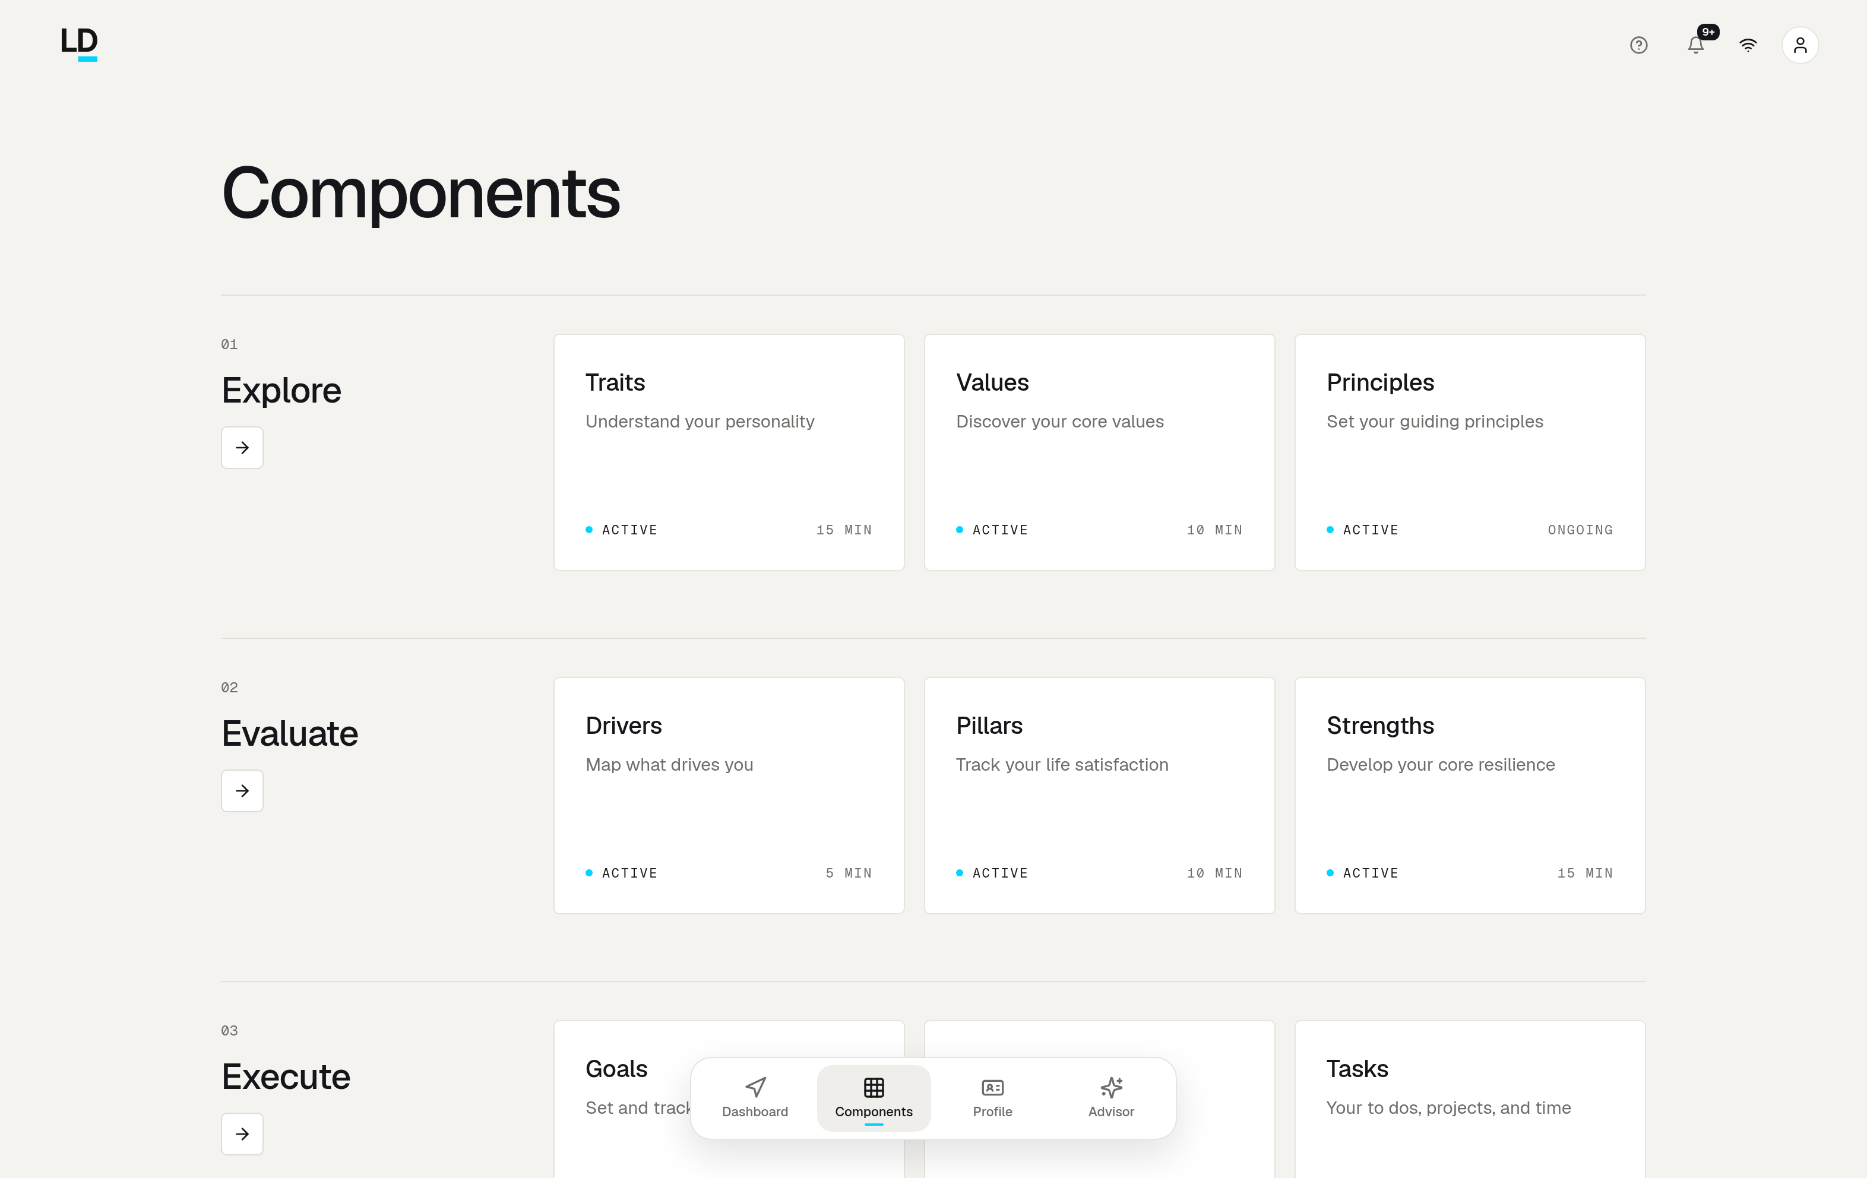Open the Traits card
Screen dimensions: 1867x1178
pyautogui.click(x=729, y=452)
